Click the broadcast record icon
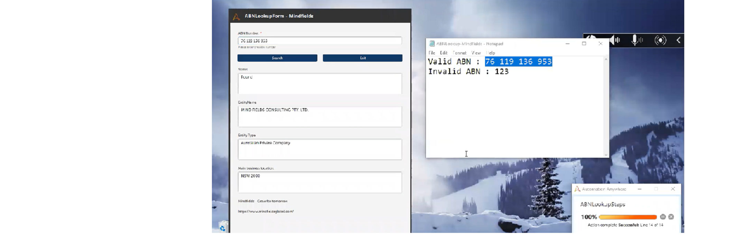Viewport: 734px width, 248px height. click(x=660, y=40)
